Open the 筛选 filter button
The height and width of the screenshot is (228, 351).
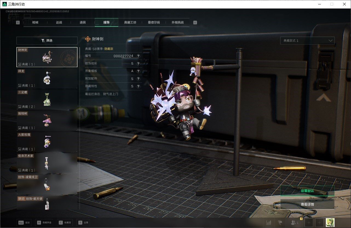pyautogui.click(x=47, y=41)
